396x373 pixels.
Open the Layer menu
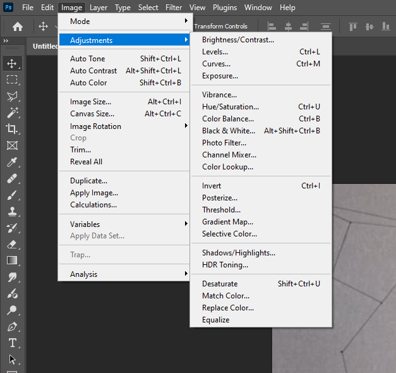[x=99, y=8]
